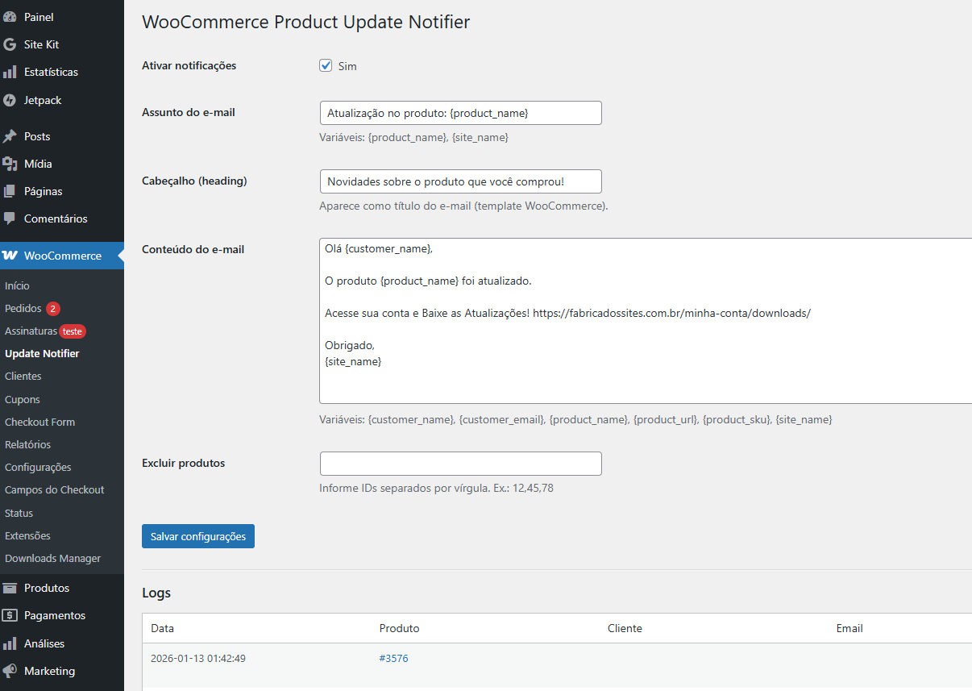
Task: Open the Pedidos submenu item
Action: (x=22, y=309)
